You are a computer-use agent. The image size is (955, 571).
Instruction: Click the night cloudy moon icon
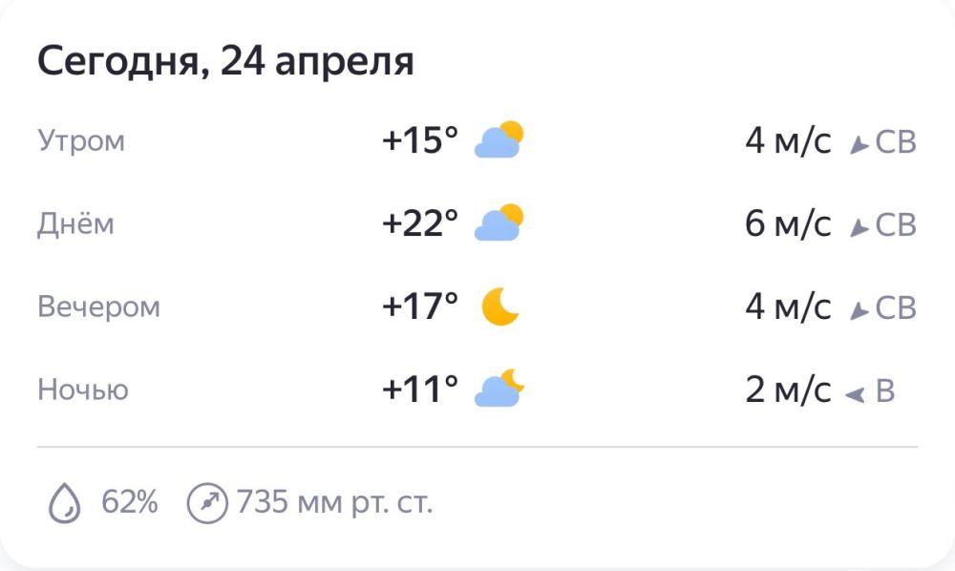point(499,390)
